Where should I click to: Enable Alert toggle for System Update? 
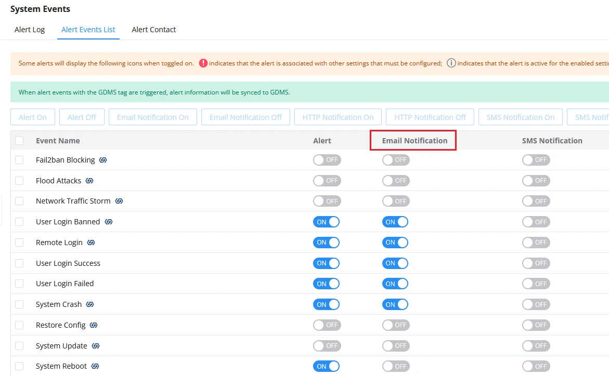[x=327, y=346]
